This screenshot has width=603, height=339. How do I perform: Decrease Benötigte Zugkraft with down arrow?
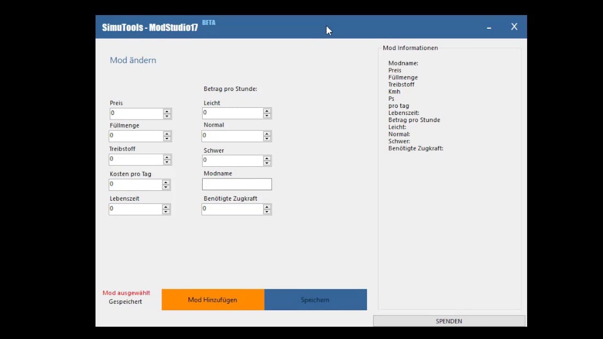pyautogui.click(x=267, y=212)
